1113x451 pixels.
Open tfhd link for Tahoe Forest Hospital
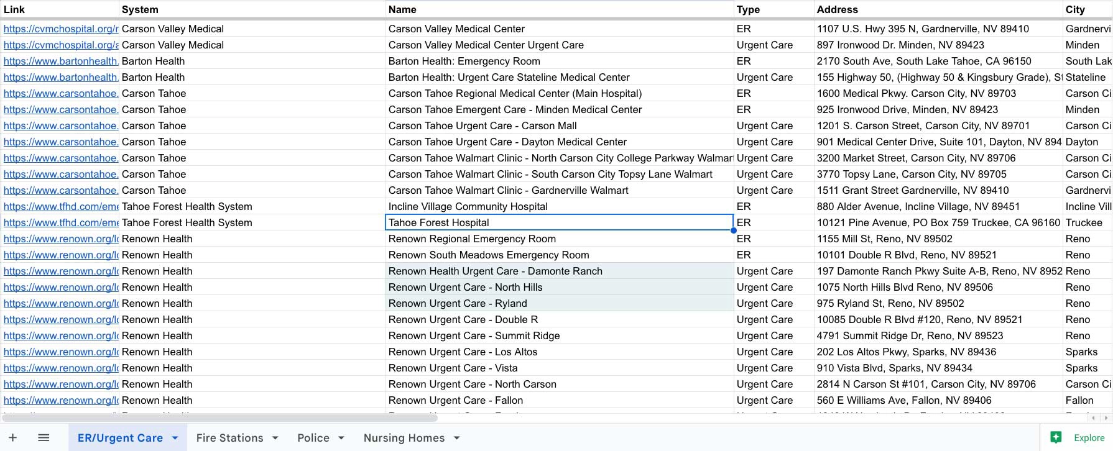coord(61,222)
